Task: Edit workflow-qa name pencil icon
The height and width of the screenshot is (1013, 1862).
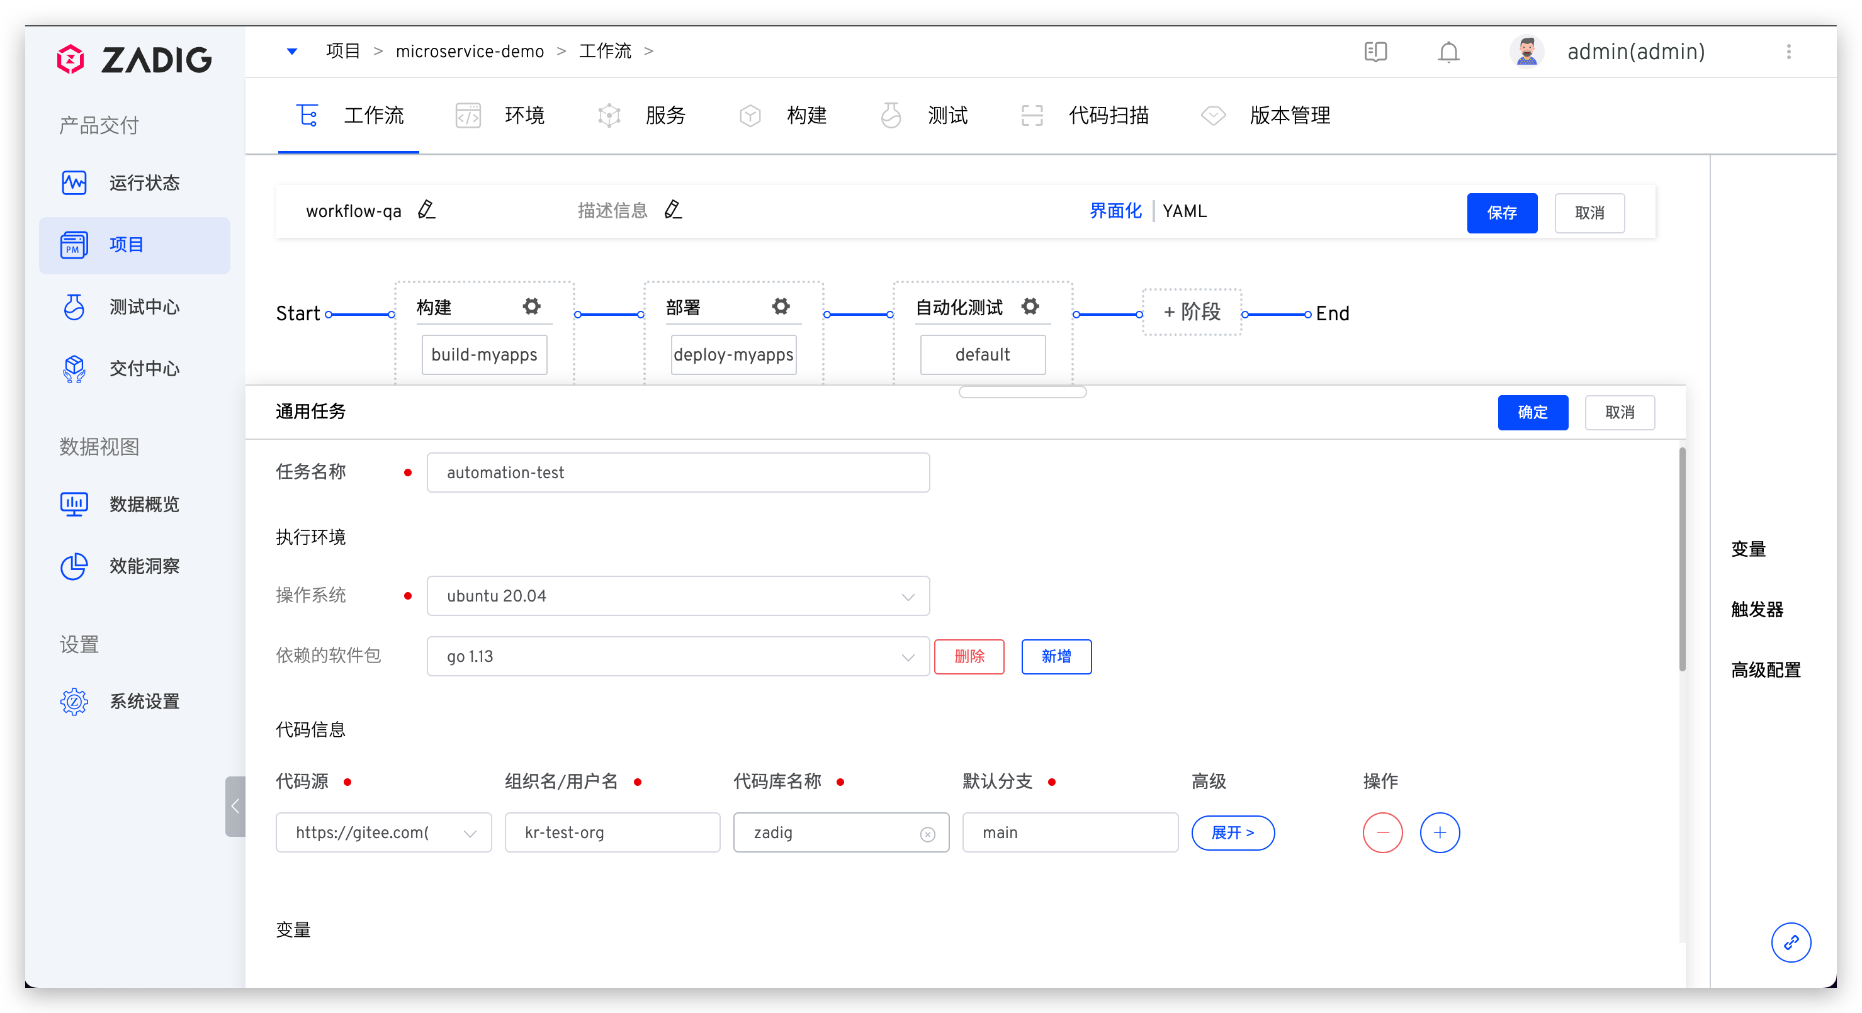Action: click(x=426, y=210)
